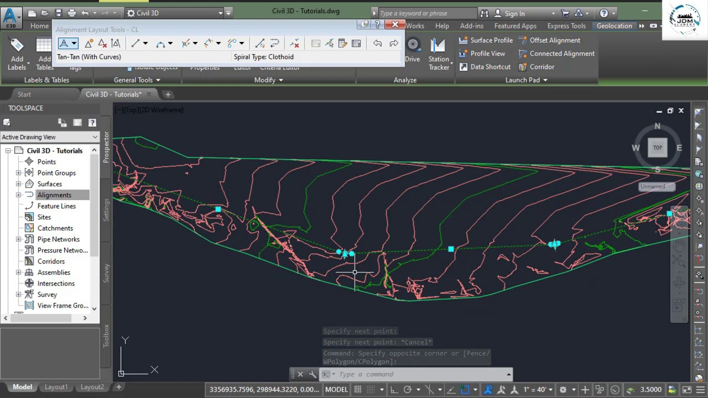Open the Featured Apps ribbon tab
The width and height of the screenshot is (708, 398).
coord(515,26)
